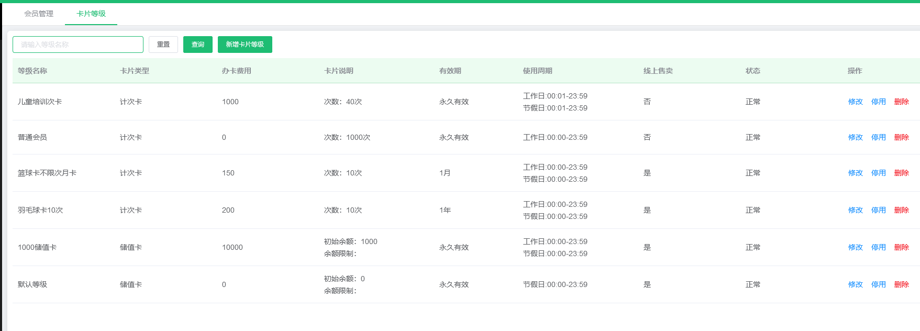Delete the 1000储值卡 row
This screenshot has height=331, width=920.
pyautogui.click(x=901, y=247)
